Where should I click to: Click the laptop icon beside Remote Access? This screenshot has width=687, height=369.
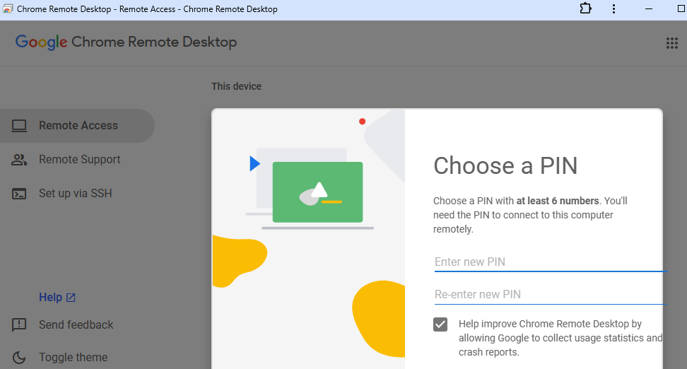click(x=19, y=126)
